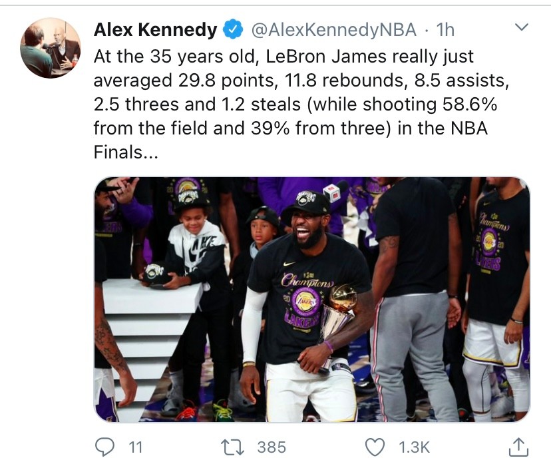View the 385 retweets count

pos(272,447)
